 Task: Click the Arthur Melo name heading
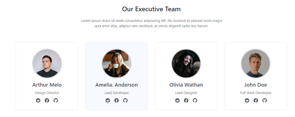(47, 85)
